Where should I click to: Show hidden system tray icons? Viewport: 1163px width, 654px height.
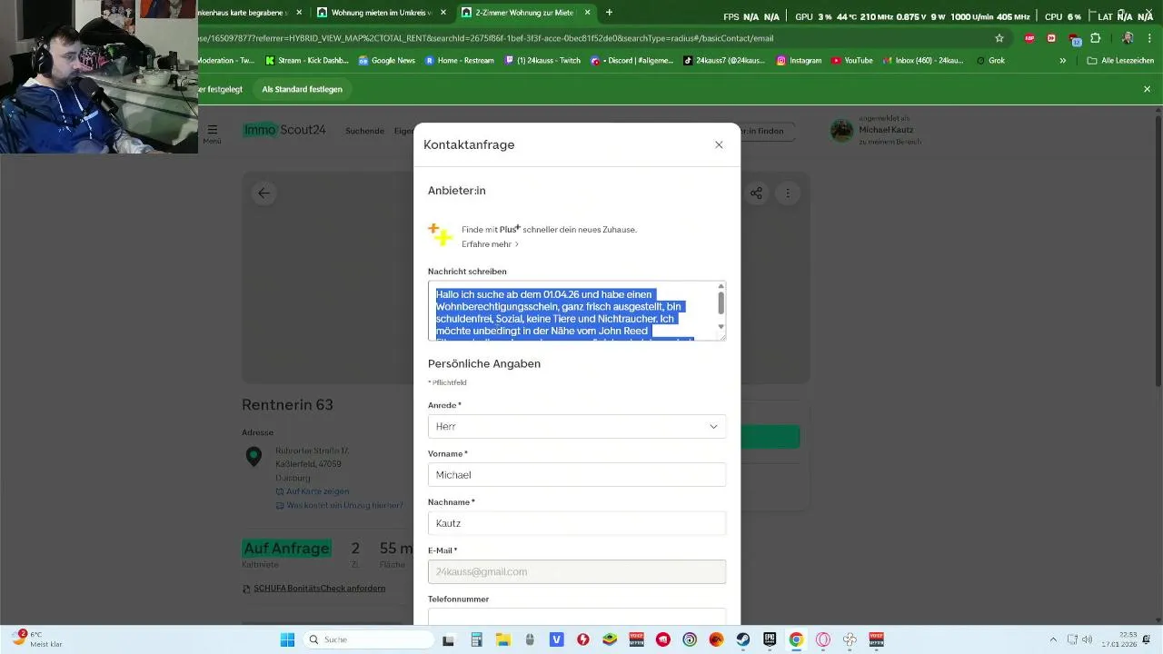click(x=1053, y=639)
